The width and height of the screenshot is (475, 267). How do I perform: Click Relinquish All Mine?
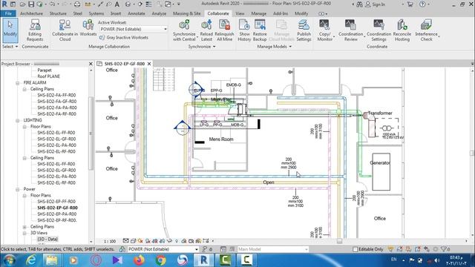[224, 30]
